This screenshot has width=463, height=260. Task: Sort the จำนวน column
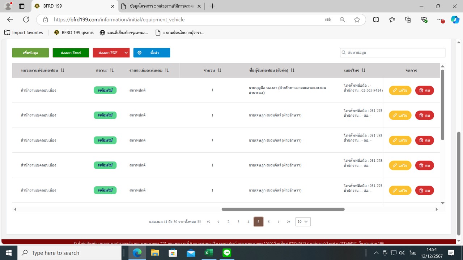(219, 70)
